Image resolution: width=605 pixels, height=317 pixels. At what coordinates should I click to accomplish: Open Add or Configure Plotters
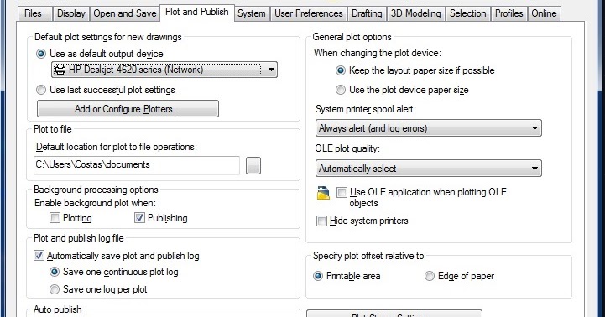(x=128, y=109)
